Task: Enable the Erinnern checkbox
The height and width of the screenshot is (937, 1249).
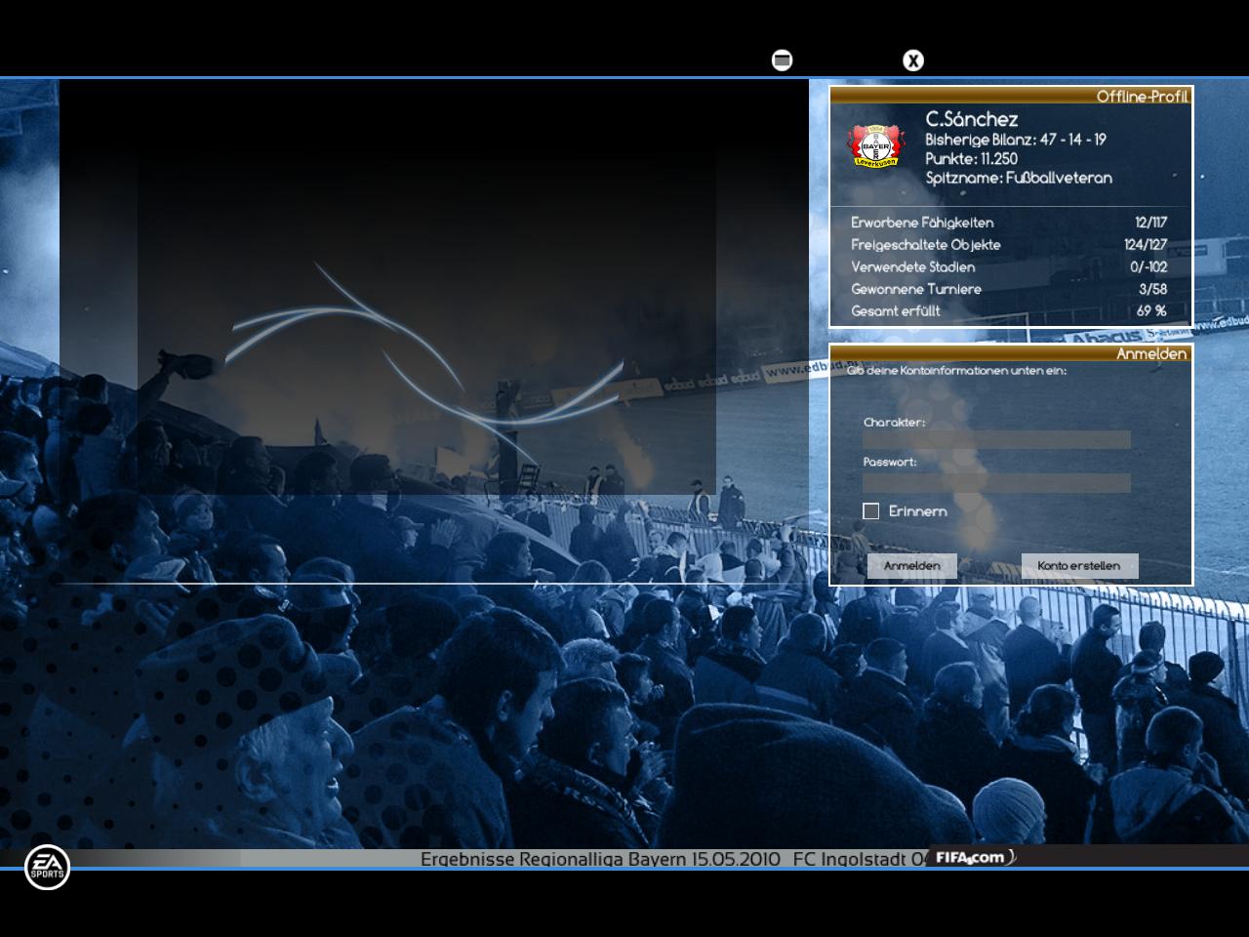Action: point(871,511)
